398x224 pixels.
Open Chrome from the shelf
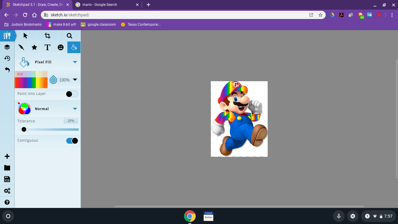coord(190,216)
